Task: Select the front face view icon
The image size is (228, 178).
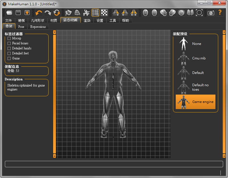Action: (146, 13)
